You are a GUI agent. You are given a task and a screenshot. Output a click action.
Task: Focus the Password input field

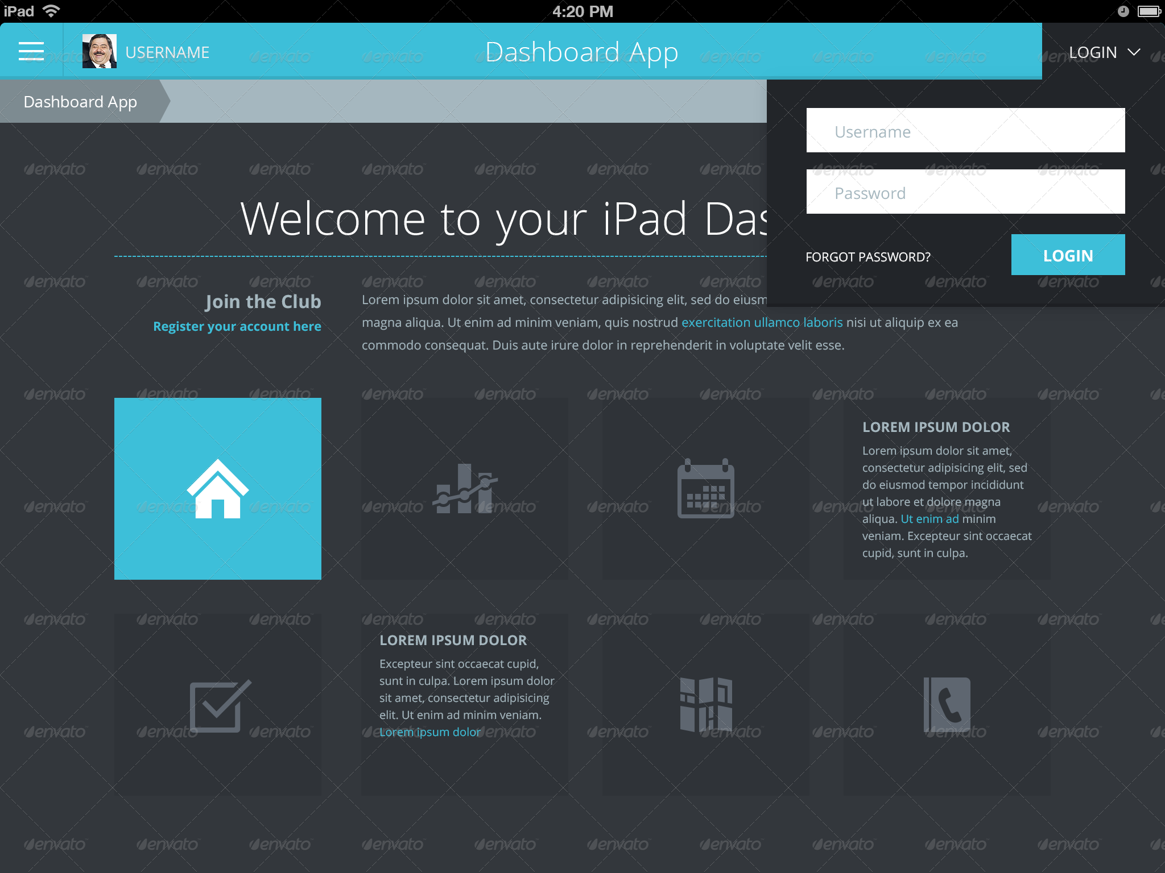click(x=965, y=192)
